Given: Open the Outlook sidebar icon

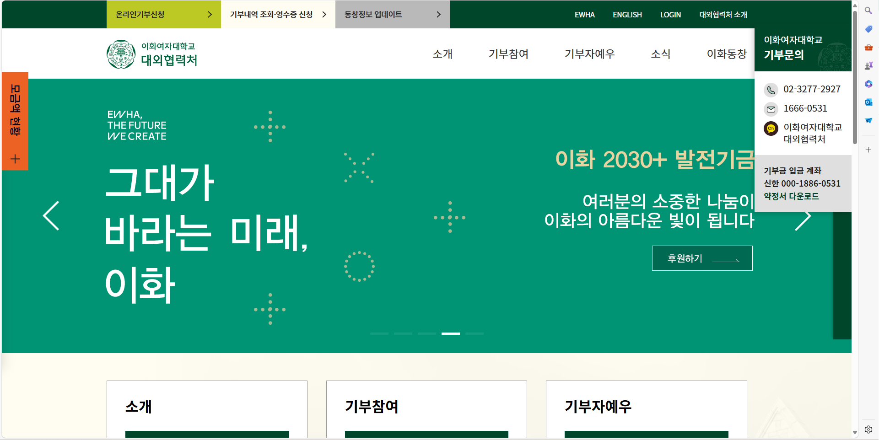Looking at the screenshot, I should point(868,102).
